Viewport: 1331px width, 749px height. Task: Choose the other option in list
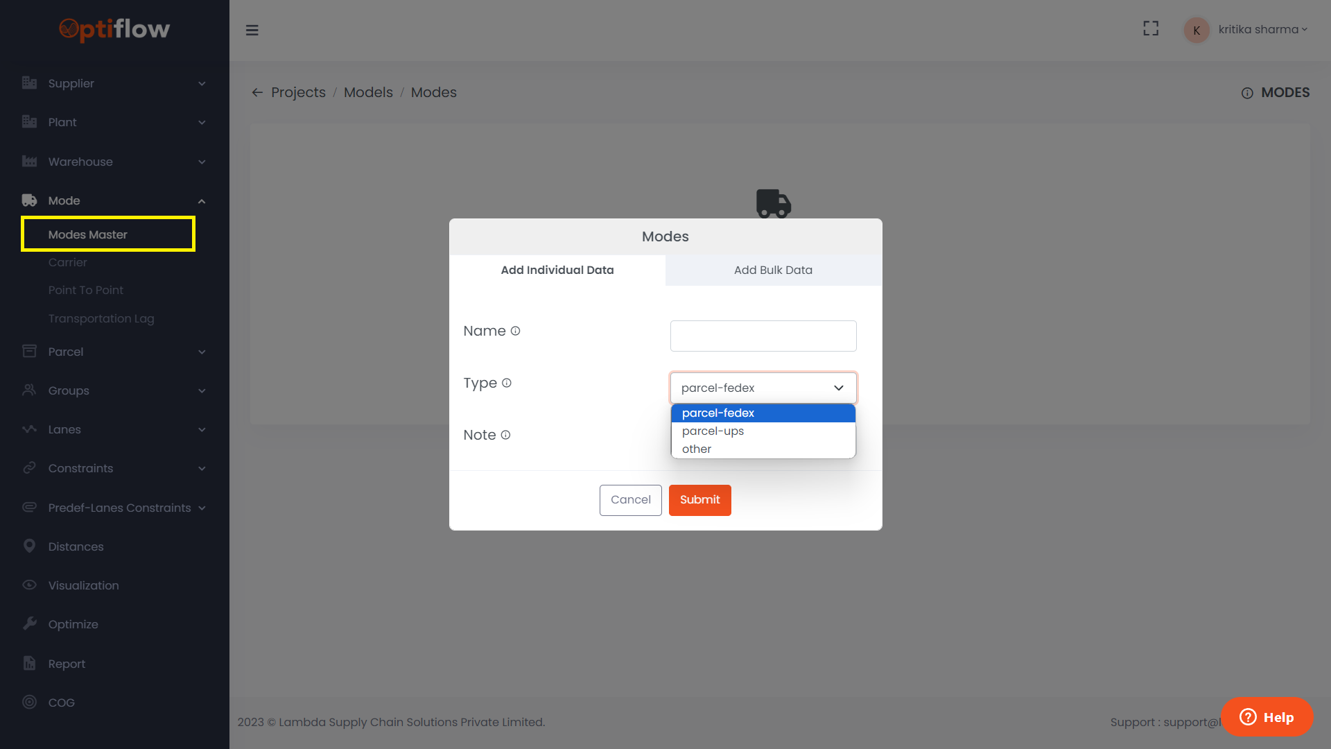point(697,449)
